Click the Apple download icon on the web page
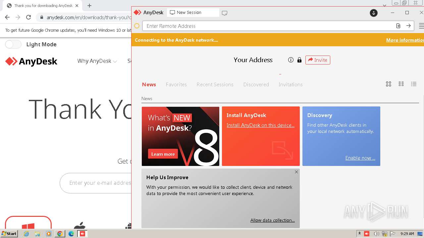Viewport: 424px width, 238px height. pyautogui.click(x=79, y=225)
